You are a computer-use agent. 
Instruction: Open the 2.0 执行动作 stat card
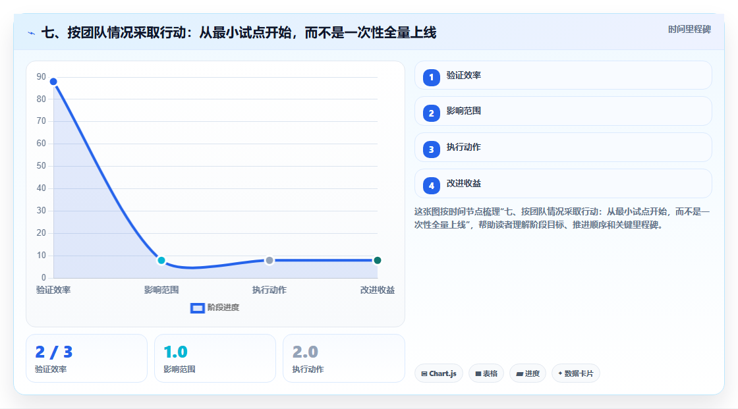[343, 359]
